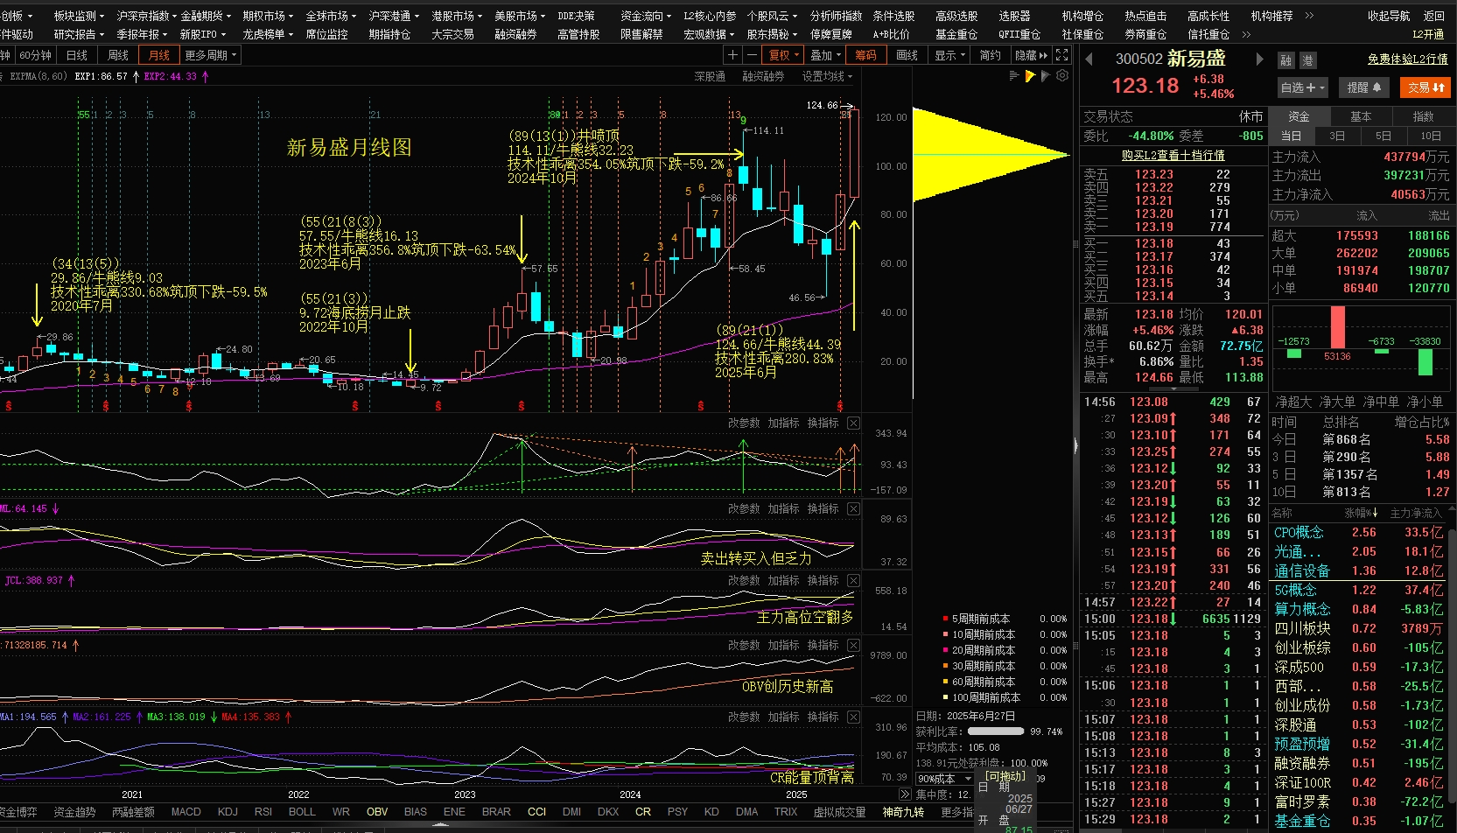This screenshot has height=833, width=1457.
Task: Open 显示 display dropdown
Action: pyautogui.click(x=949, y=55)
